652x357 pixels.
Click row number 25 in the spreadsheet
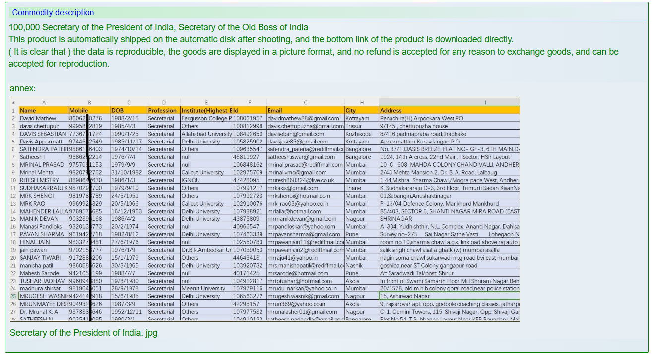click(x=13, y=296)
